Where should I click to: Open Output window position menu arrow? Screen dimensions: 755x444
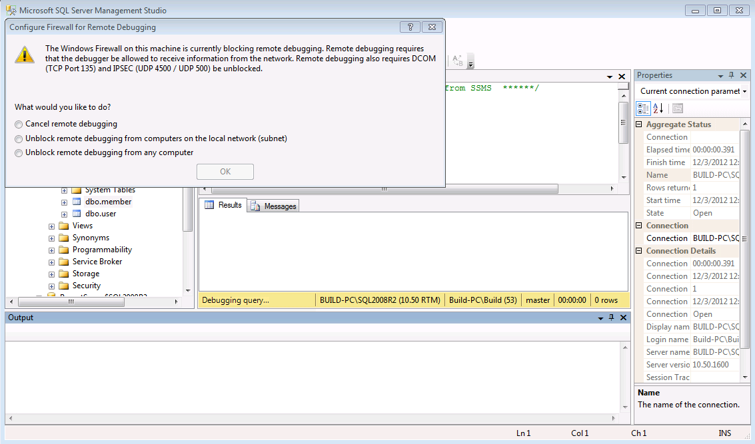click(x=600, y=318)
